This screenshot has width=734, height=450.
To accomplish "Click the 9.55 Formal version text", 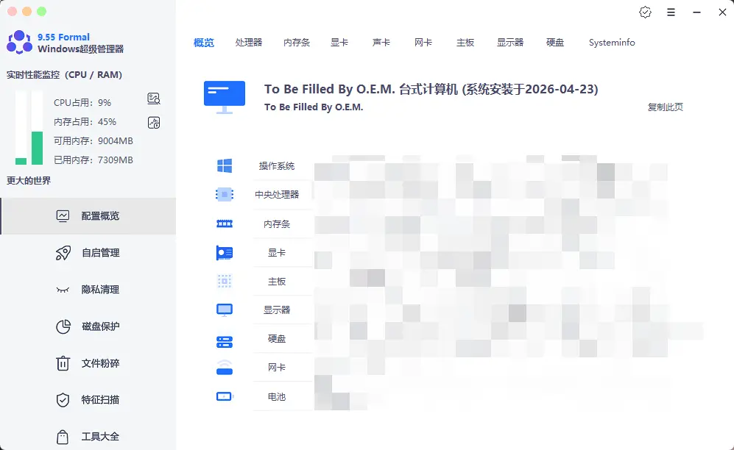I will (x=63, y=37).
